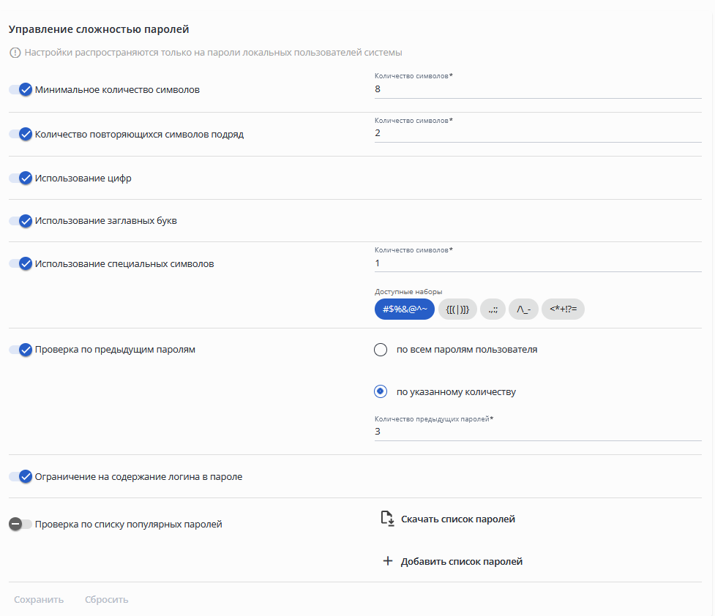This screenshot has height=616, width=715.
Task: Click the info icon beside local users notice
Action: click(x=15, y=53)
